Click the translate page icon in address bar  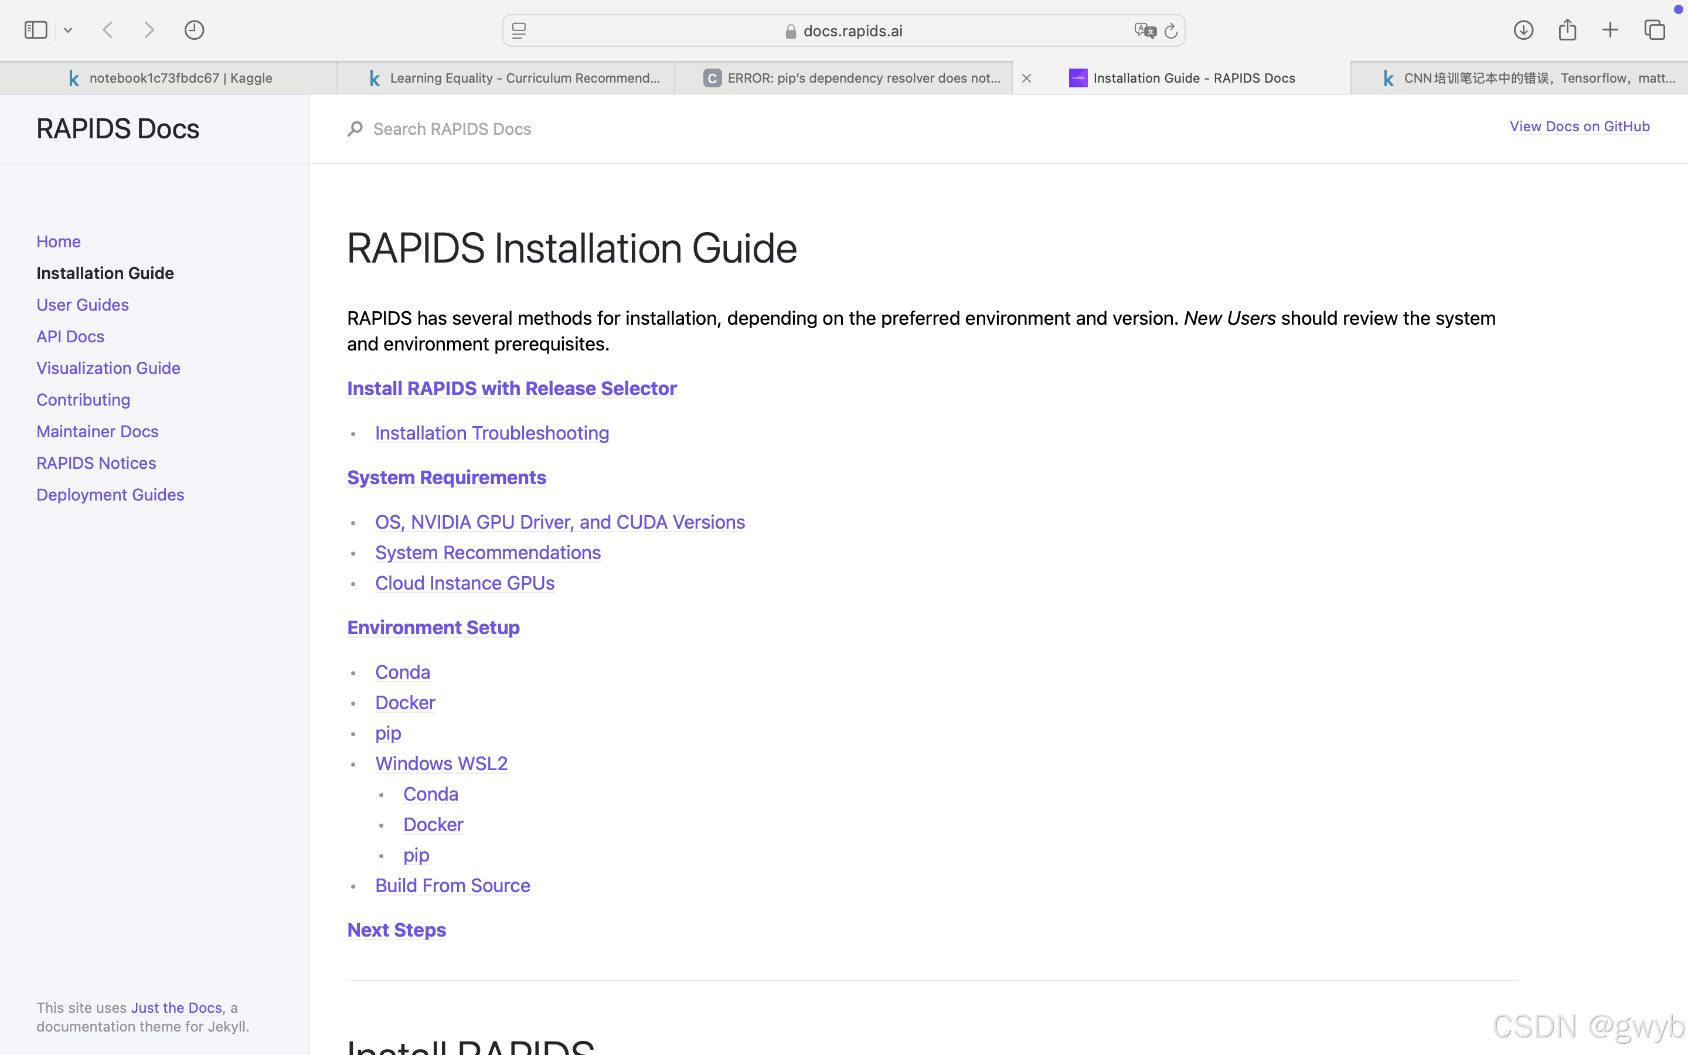coord(1144,30)
